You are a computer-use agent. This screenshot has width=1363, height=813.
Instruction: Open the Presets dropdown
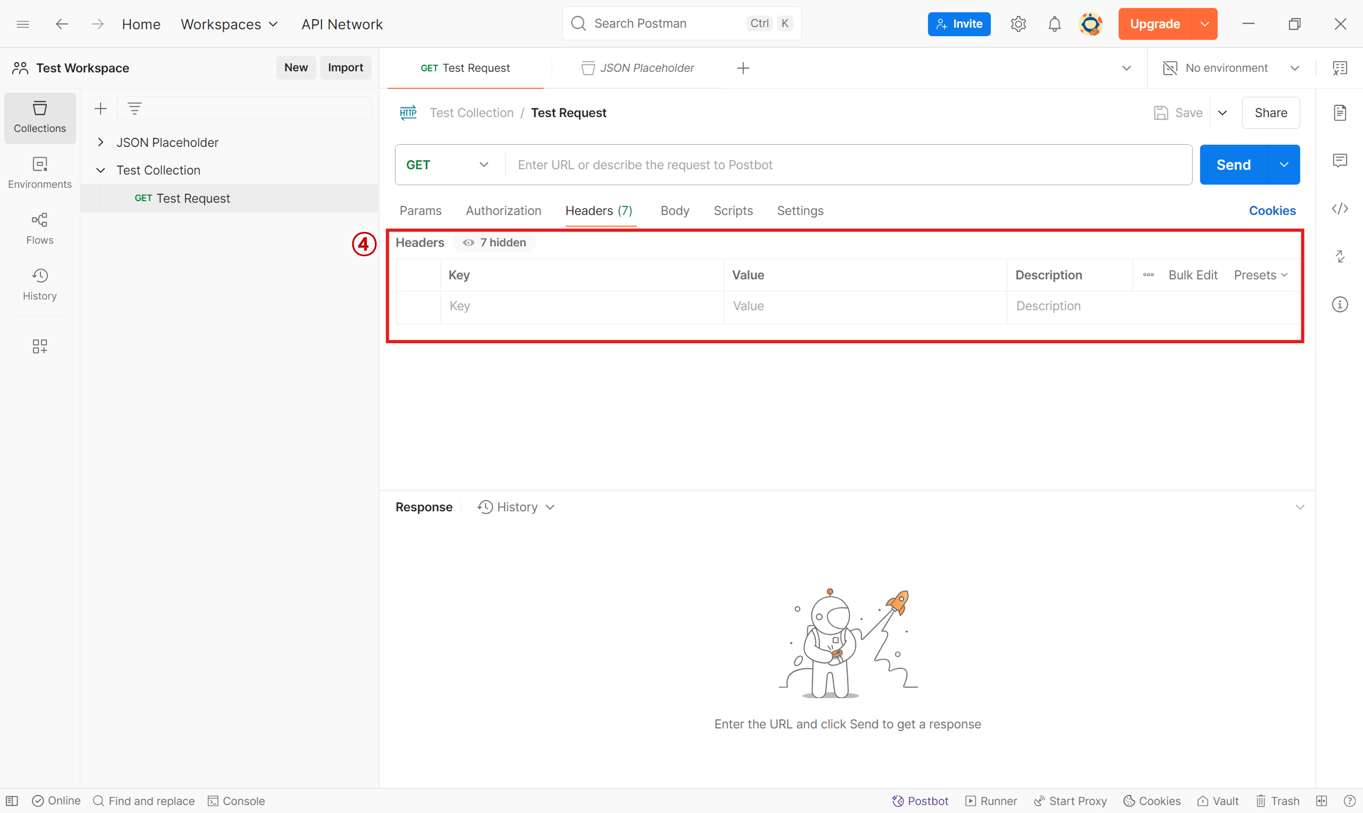1260,275
